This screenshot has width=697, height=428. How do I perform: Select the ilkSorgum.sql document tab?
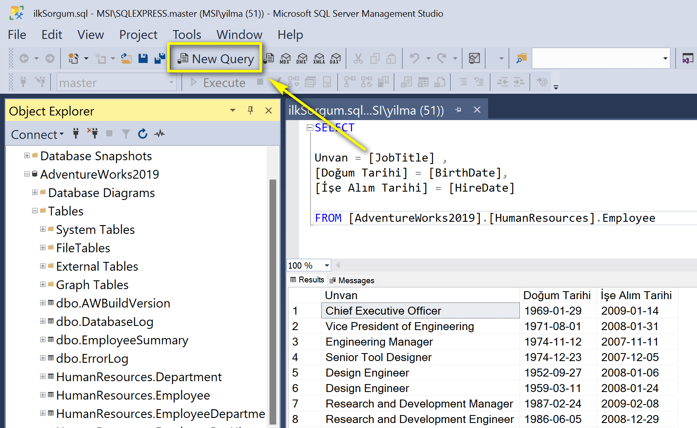pos(366,110)
